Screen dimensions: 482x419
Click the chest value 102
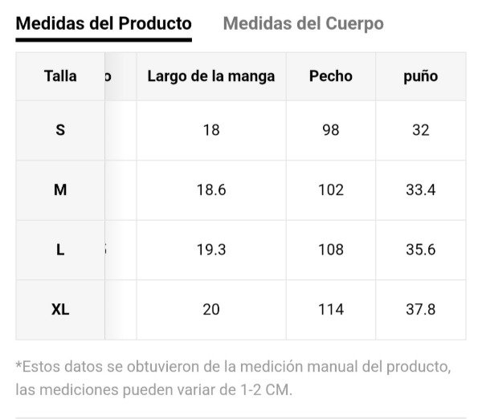(x=331, y=189)
